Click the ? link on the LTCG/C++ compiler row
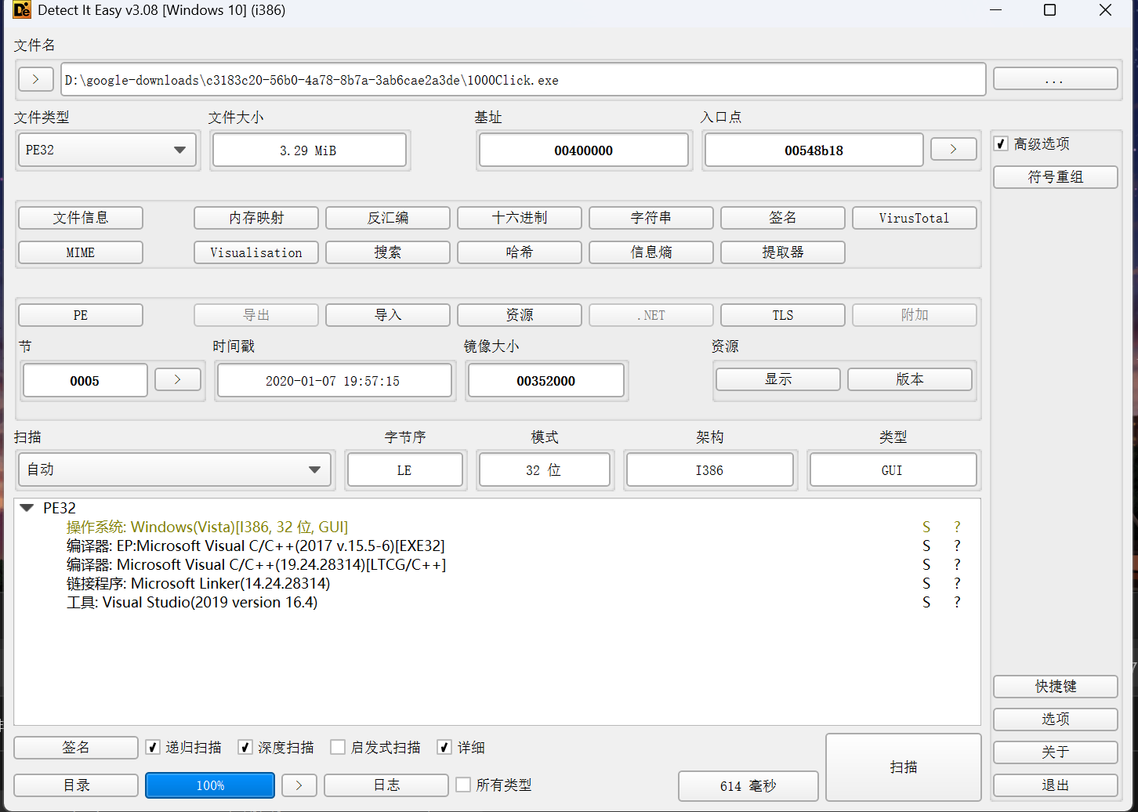1138x812 pixels. click(957, 564)
